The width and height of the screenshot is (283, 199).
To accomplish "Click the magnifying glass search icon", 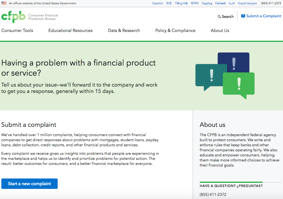I will [219, 17].
